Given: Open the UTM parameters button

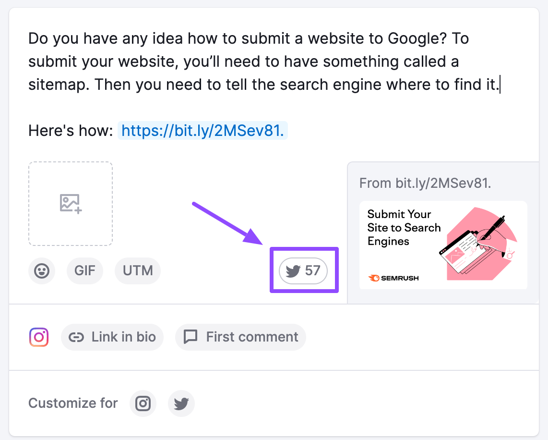Looking at the screenshot, I should pos(138,271).
